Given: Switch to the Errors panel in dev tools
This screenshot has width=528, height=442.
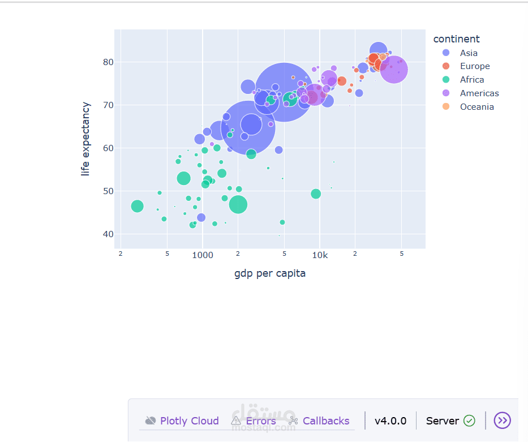Looking at the screenshot, I should 261,421.
